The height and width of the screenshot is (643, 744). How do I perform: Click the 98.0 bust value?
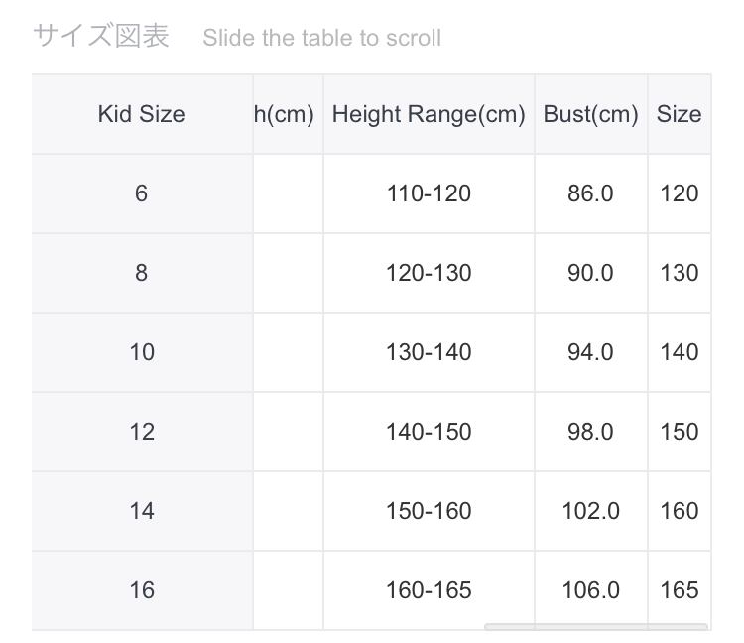click(x=590, y=432)
